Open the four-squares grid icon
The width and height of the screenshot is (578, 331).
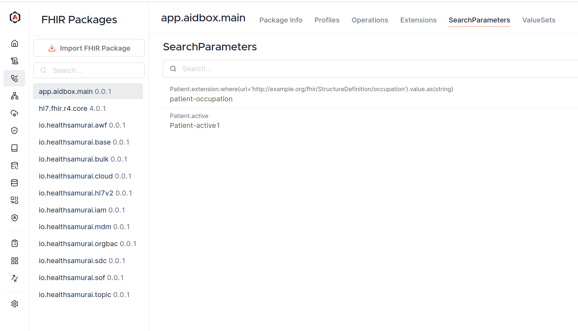tap(15, 261)
